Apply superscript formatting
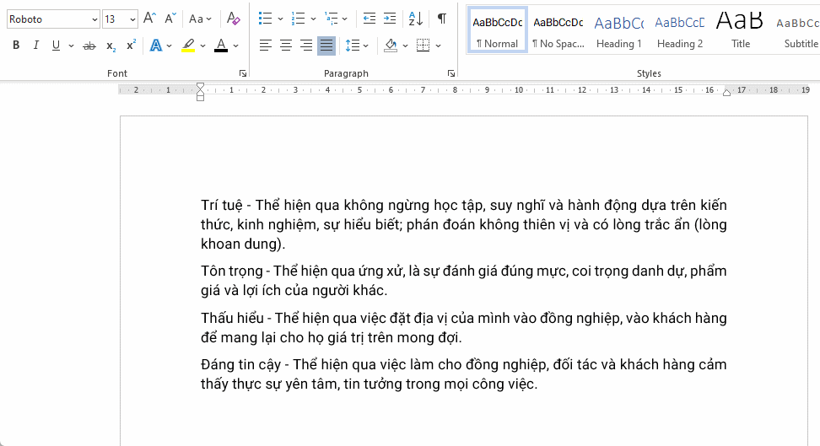Screen dimensions: 820x446 (x=131, y=46)
